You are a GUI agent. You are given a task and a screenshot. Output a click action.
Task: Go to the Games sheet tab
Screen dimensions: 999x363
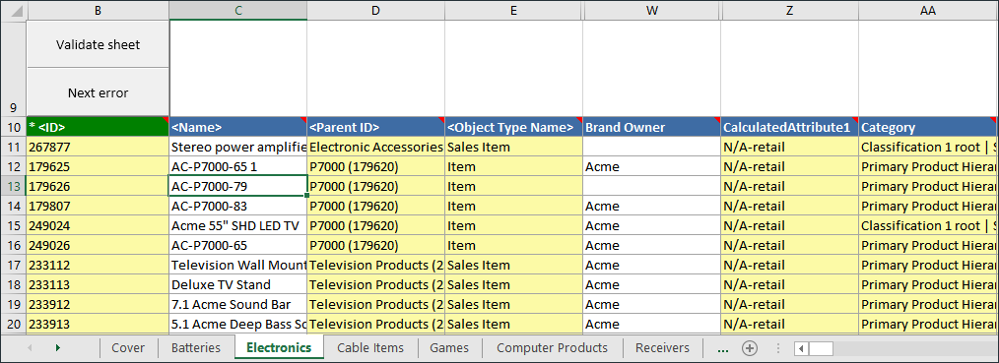(x=449, y=347)
